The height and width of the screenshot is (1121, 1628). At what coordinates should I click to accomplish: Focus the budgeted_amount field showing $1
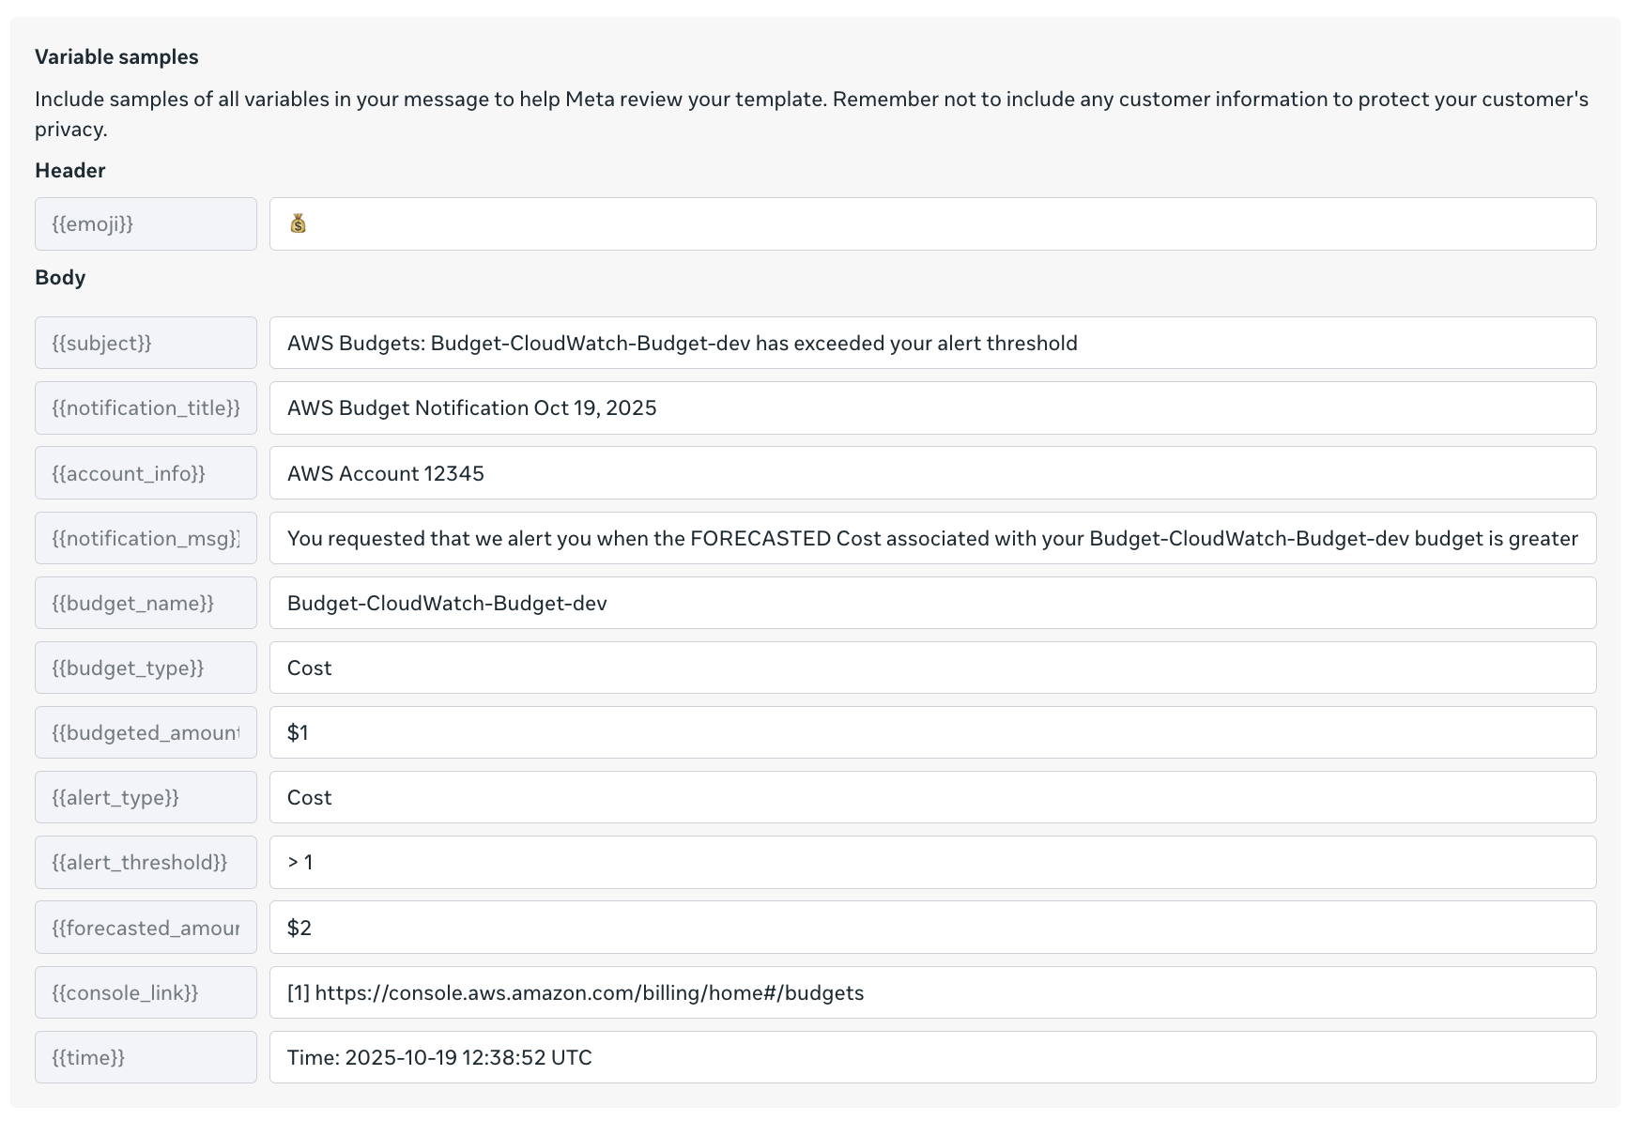pyautogui.click(x=932, y=732)
